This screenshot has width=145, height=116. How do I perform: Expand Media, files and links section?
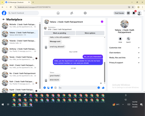coord(124,58)
